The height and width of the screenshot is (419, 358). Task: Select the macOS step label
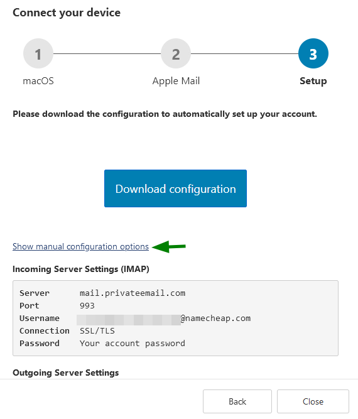[x=38, y=80]
